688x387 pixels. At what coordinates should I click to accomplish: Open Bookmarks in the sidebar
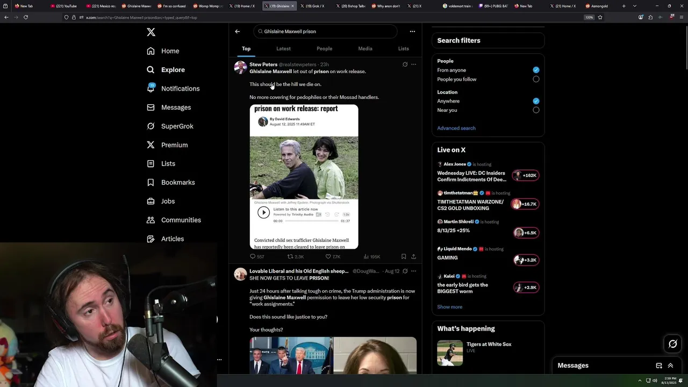pyautogui.click(x=170, y=182)
